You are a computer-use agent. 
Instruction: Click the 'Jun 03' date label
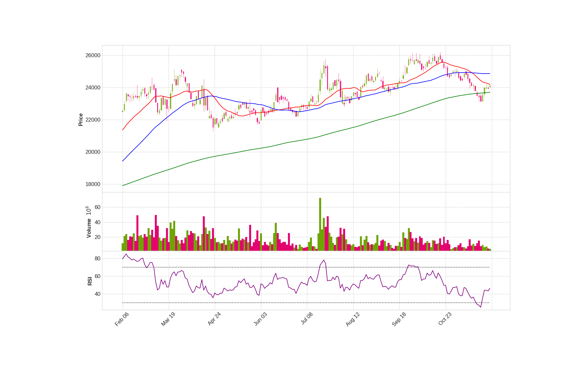pos(260,319)
